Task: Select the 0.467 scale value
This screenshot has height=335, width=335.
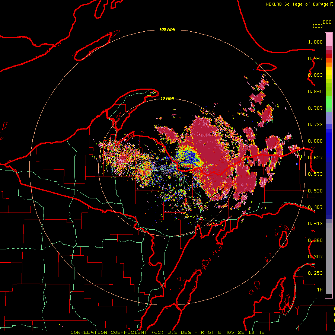Action: [315, 207]
